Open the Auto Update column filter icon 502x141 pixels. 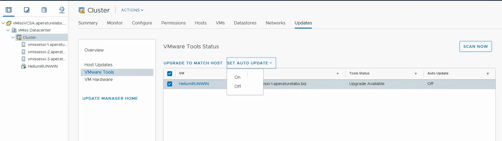click(x=488, y=74)
